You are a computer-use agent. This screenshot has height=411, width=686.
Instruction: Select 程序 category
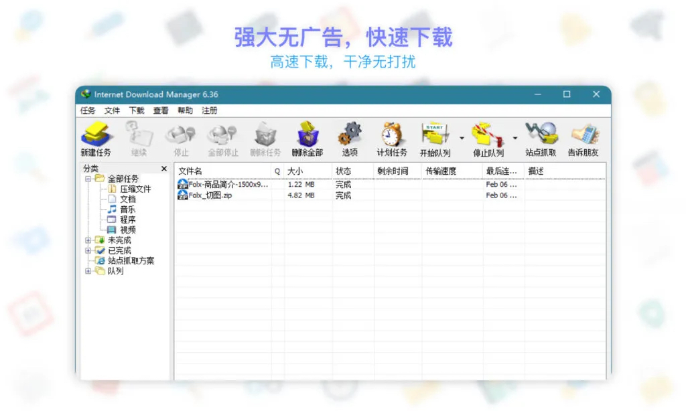pos(128,220)
